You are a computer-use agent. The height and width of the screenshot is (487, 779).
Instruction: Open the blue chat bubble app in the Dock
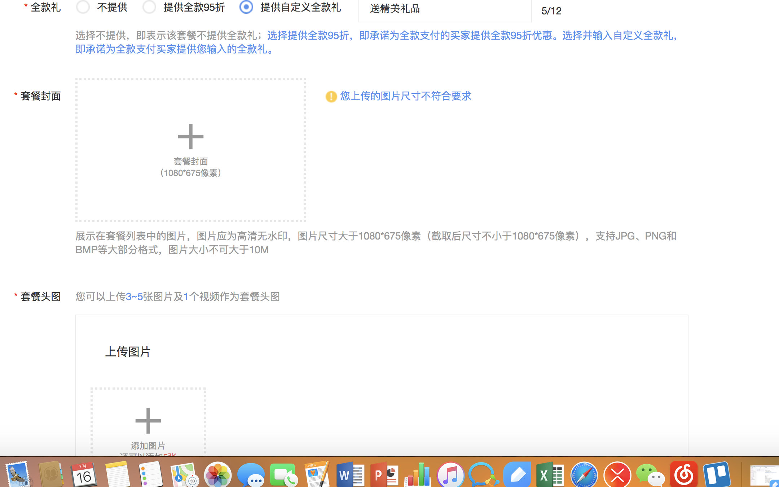pos(483,474)
